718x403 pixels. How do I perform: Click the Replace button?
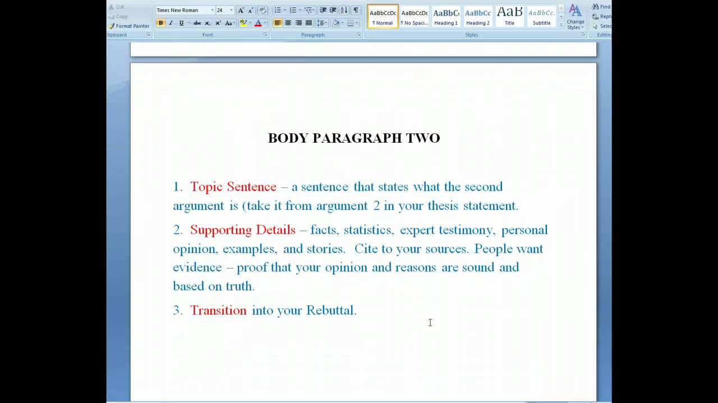coord(601,16)
